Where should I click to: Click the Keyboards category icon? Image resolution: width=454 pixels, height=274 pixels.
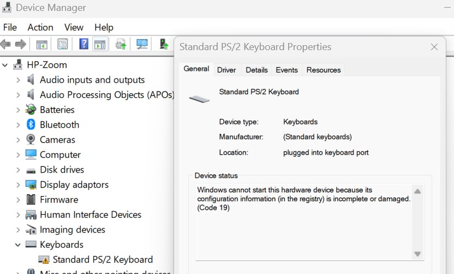[x=31, y=244]
